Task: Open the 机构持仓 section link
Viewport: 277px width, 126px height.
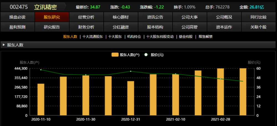Action: pos(134,37)
